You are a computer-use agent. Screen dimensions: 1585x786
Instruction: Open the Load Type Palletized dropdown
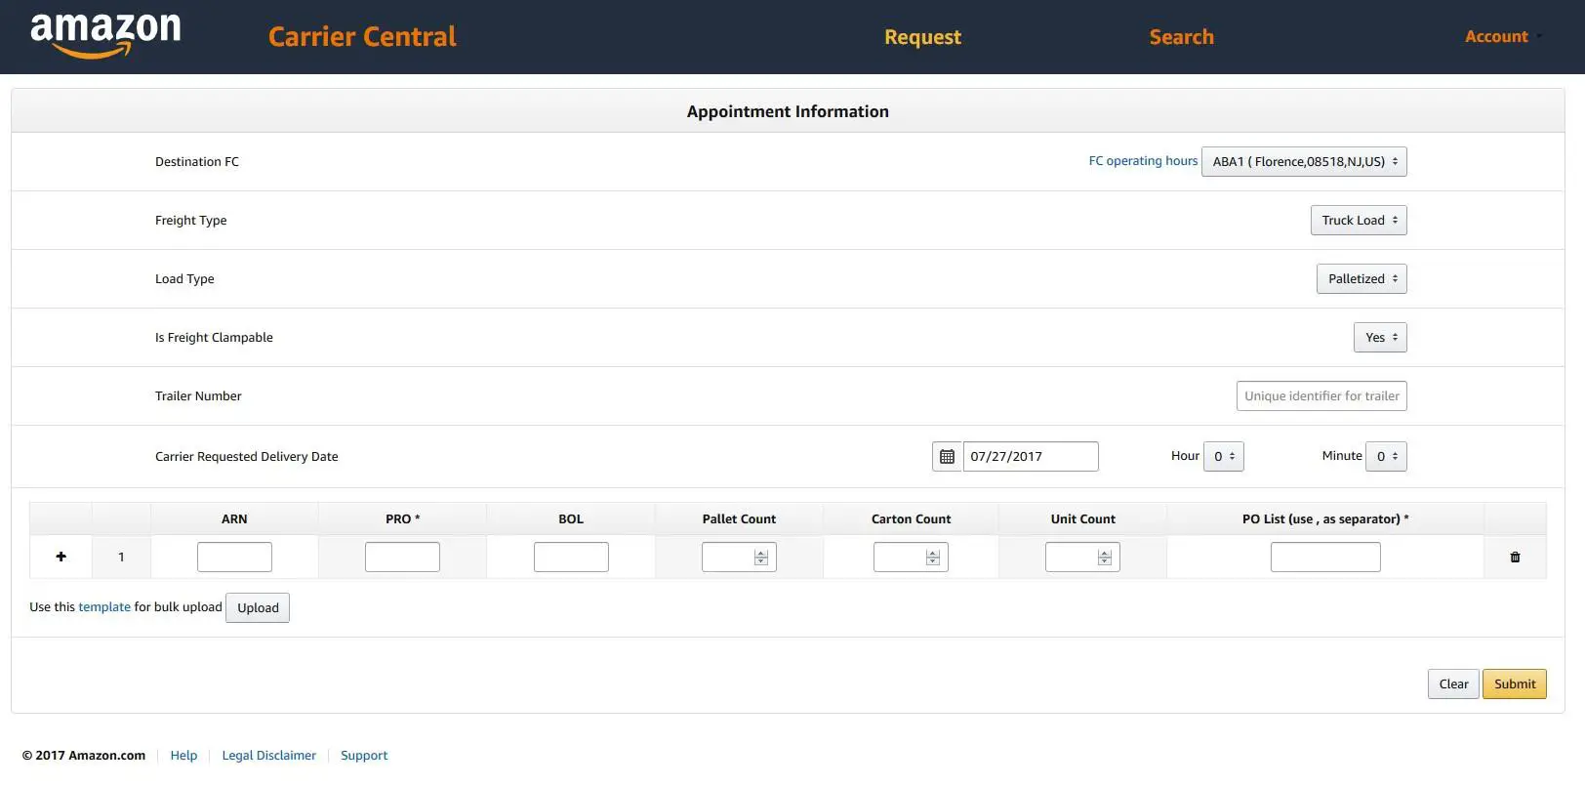pos(1361,278)
